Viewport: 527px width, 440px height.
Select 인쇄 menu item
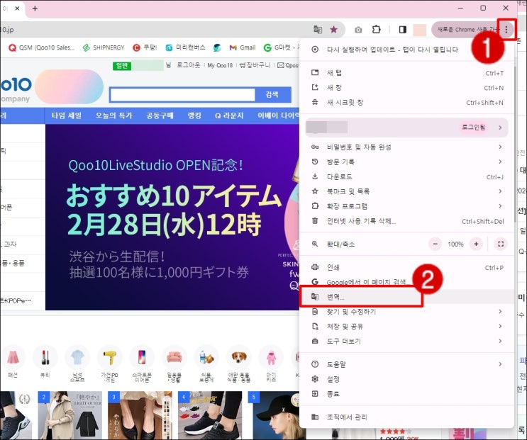click(x=406, y=268)
